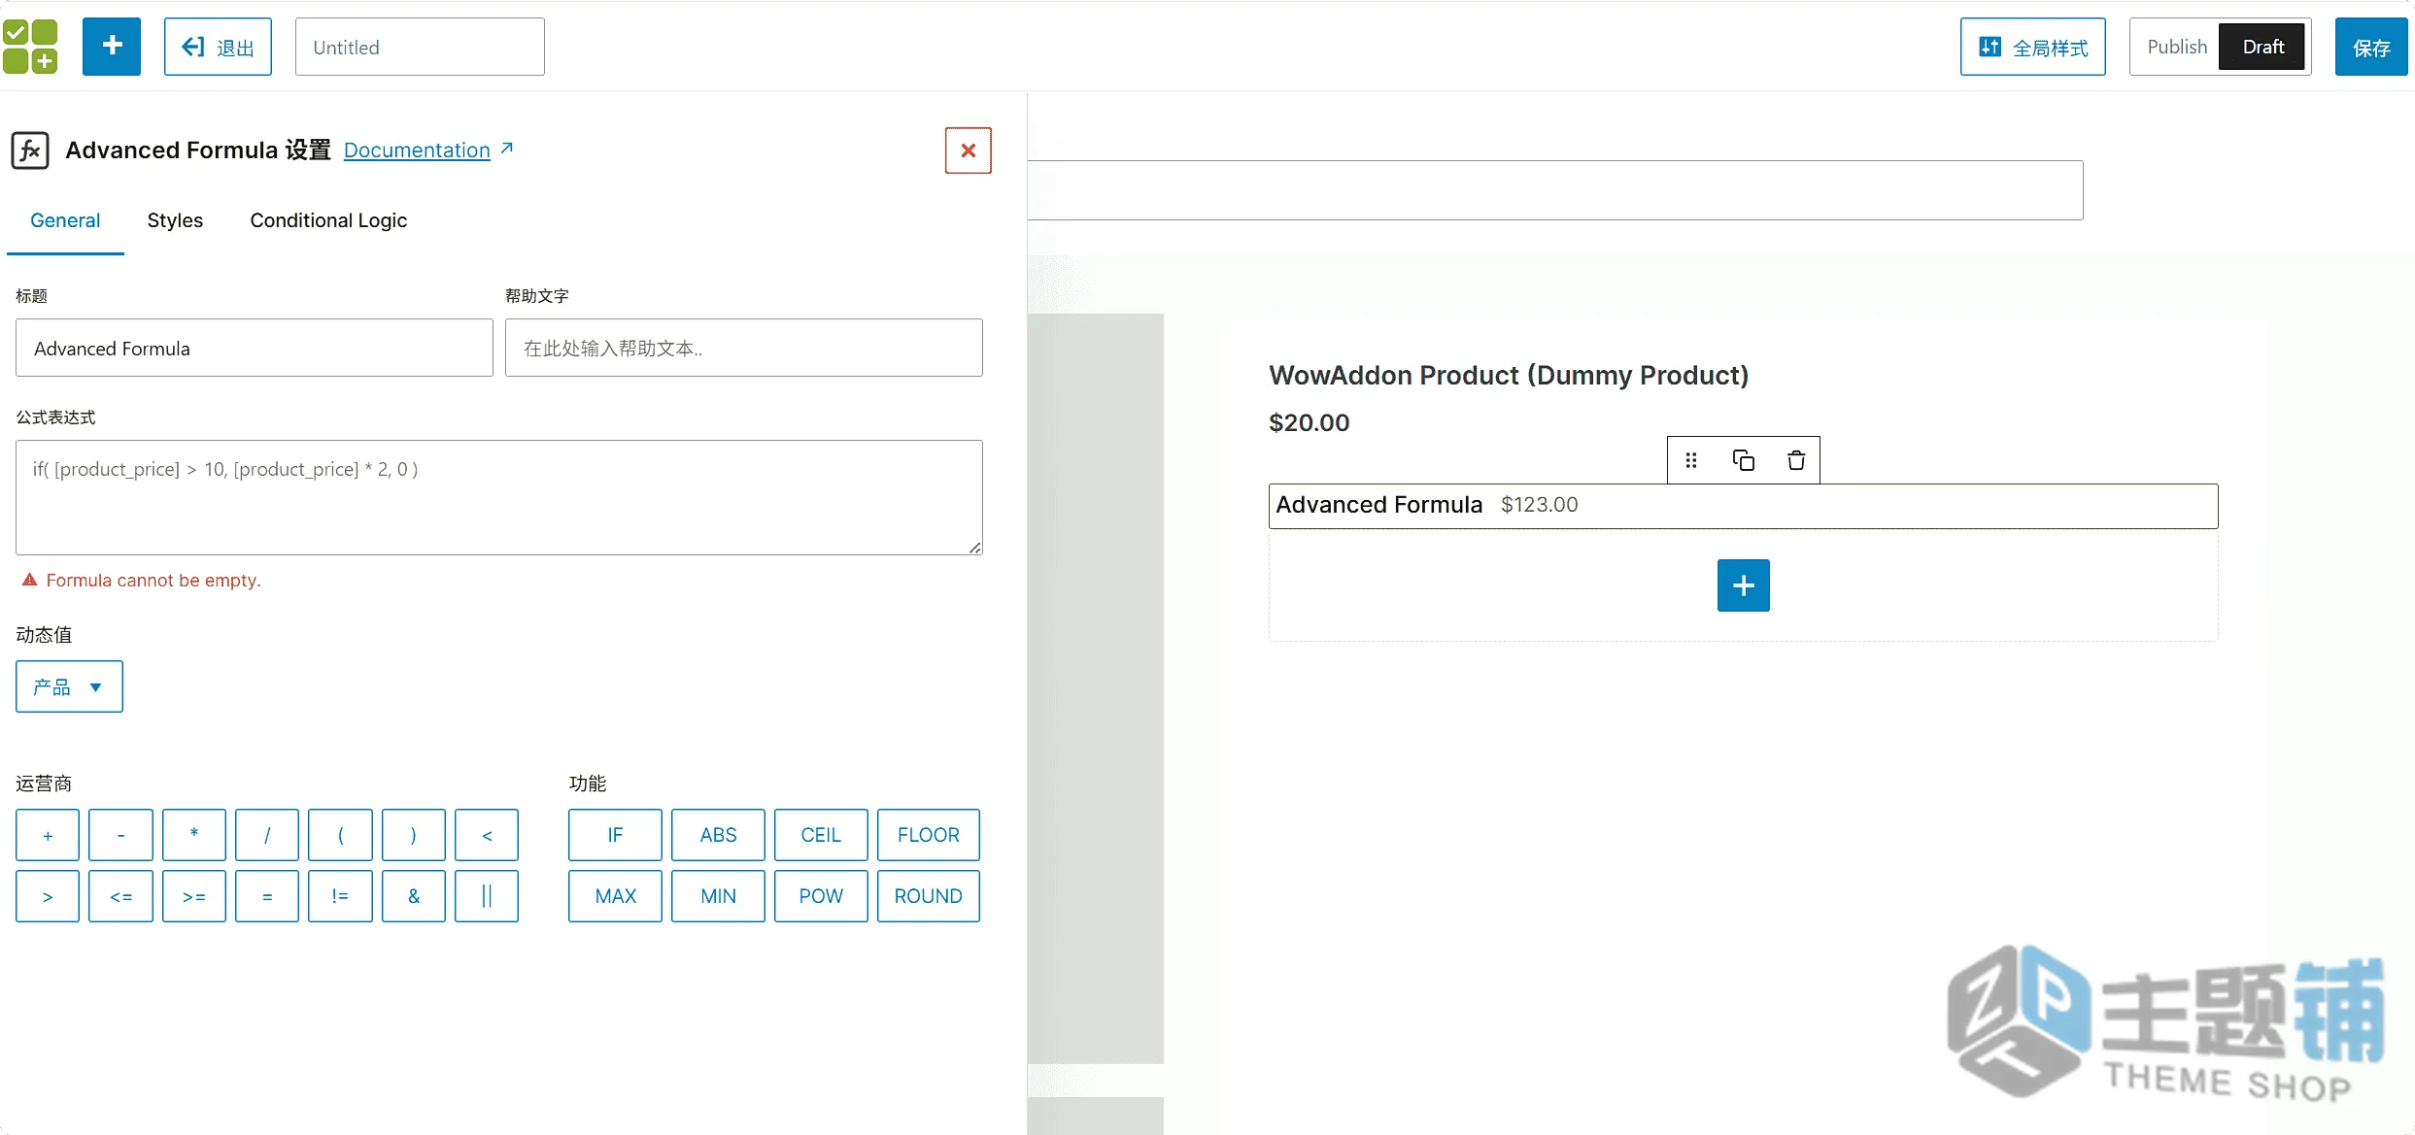2415x1135 pixels.
Task: Insert the ABS function
Action: point(718,835)
